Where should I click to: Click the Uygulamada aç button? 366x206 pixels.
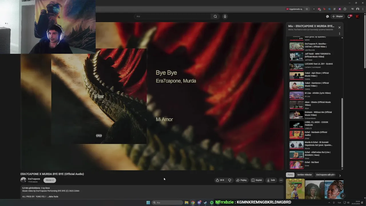(294, 9)
